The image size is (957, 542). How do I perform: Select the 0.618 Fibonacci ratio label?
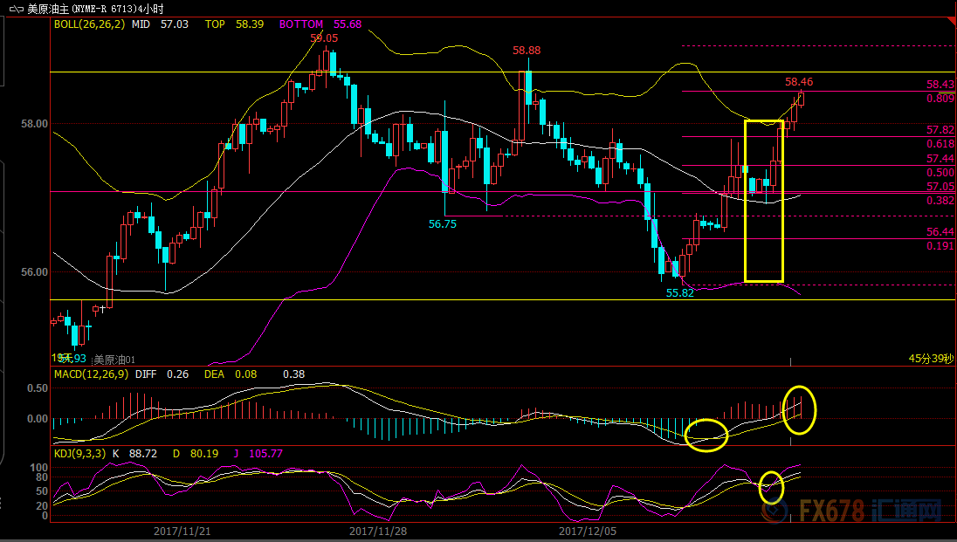coord(940,144)
